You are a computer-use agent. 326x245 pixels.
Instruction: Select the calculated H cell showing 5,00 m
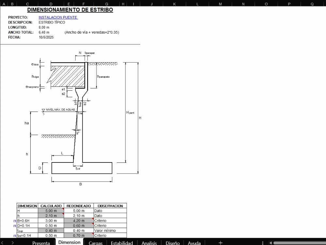(x=51, y=211)
